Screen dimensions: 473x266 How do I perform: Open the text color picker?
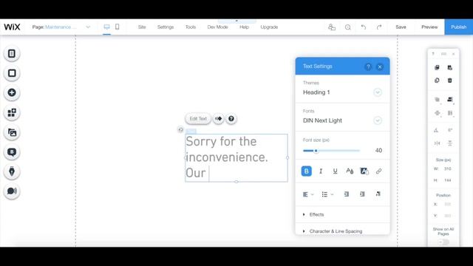(350, 171)
